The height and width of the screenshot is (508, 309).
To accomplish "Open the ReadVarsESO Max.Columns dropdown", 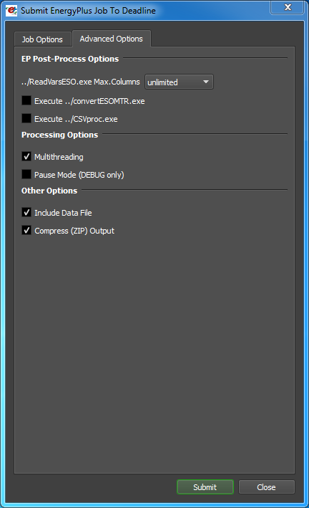I will (x=179, y=82).
